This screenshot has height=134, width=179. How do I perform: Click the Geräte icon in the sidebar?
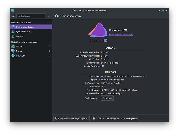point(13,46)
